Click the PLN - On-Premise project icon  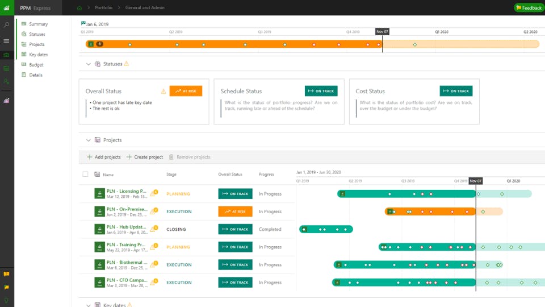tap(100, 211)
